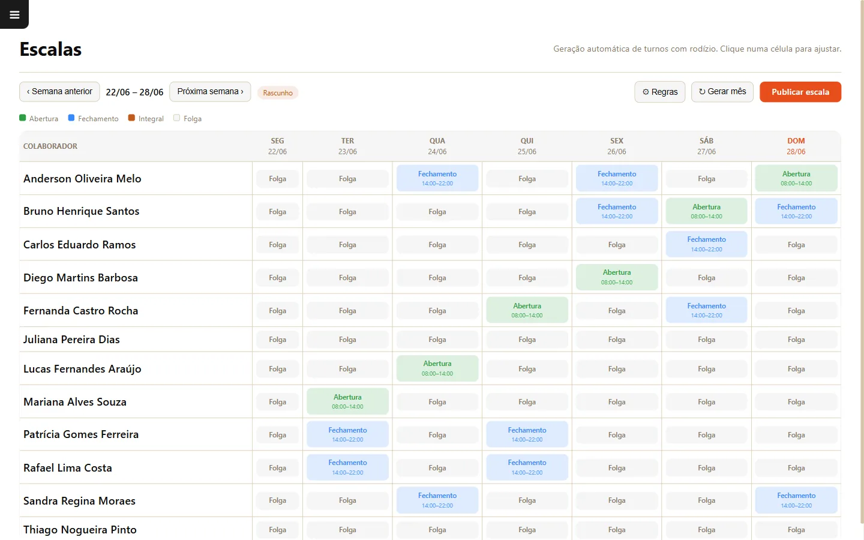Click the blue Fechamento legend swatch
The width and height of the screenshot is (864, 540).
tap(71, 118)
